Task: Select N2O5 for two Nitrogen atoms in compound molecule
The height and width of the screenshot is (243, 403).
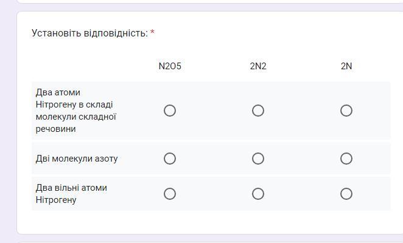Action: click(170, 111)
